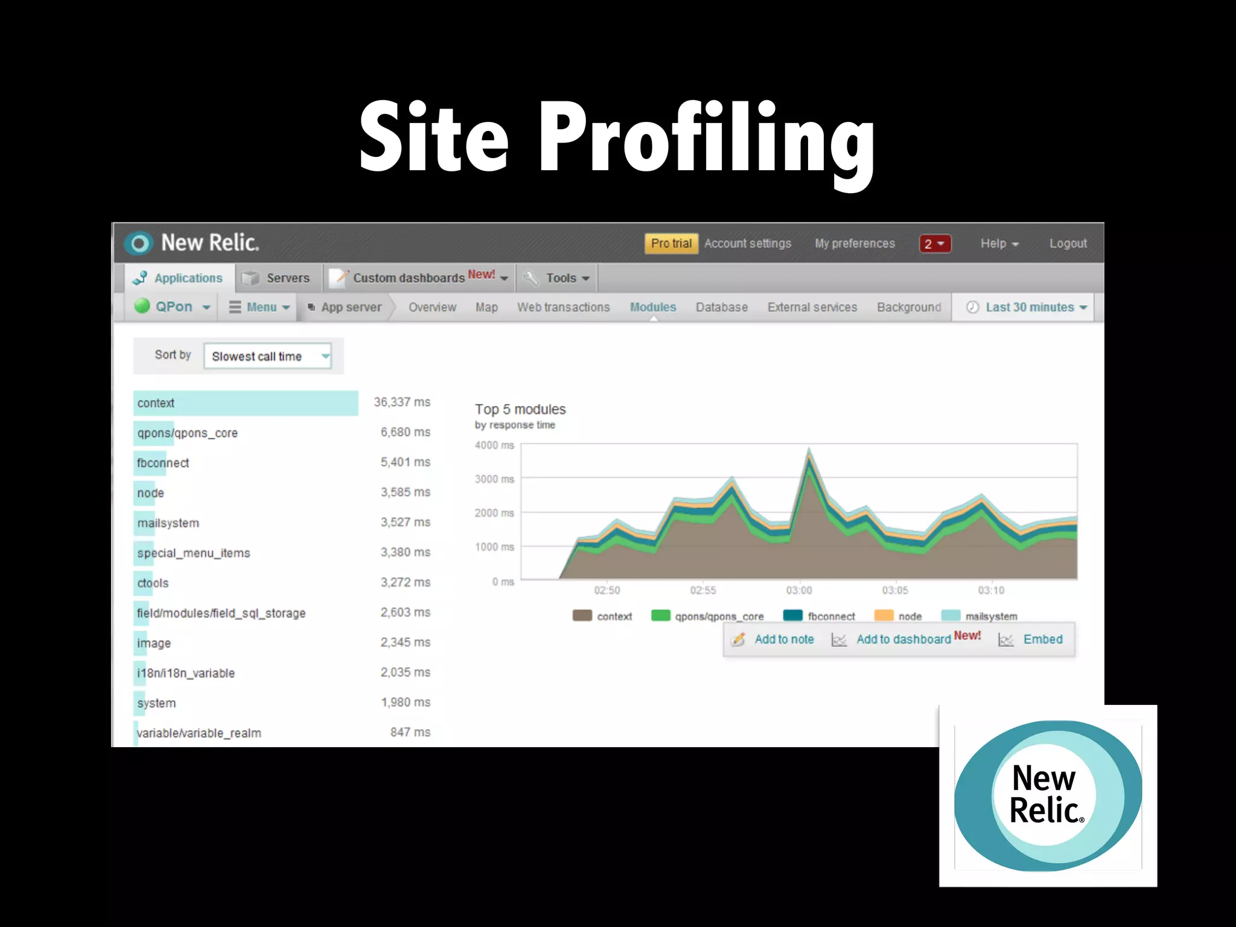Click the New Relic logo icon in header
Viewport: 1236px width, 927px height.
pos(139,243)
